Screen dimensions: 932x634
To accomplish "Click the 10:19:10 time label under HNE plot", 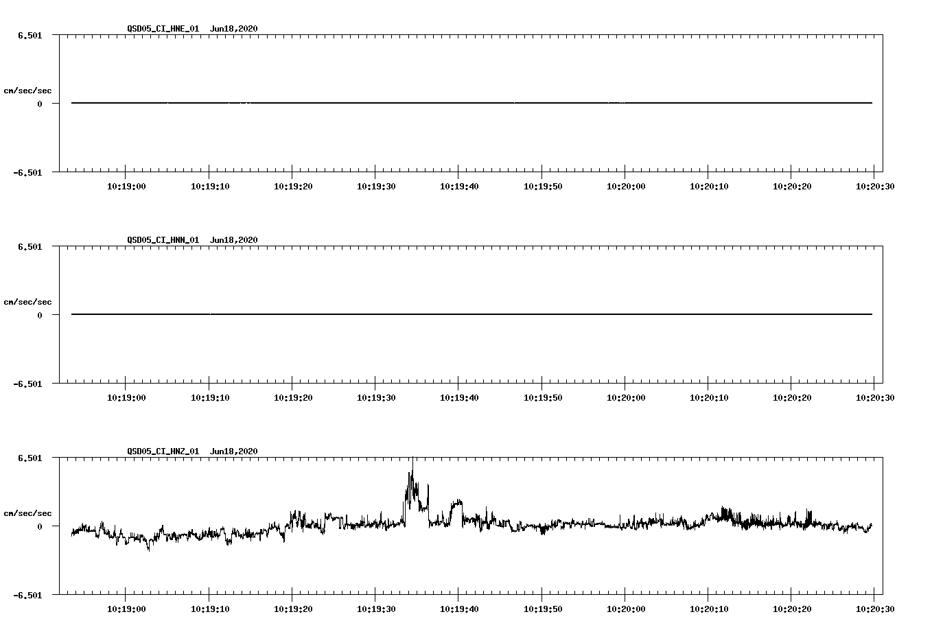I will pyautogui.click(x=209, y=186).
